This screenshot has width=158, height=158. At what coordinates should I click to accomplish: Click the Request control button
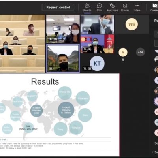pos(58,7)
